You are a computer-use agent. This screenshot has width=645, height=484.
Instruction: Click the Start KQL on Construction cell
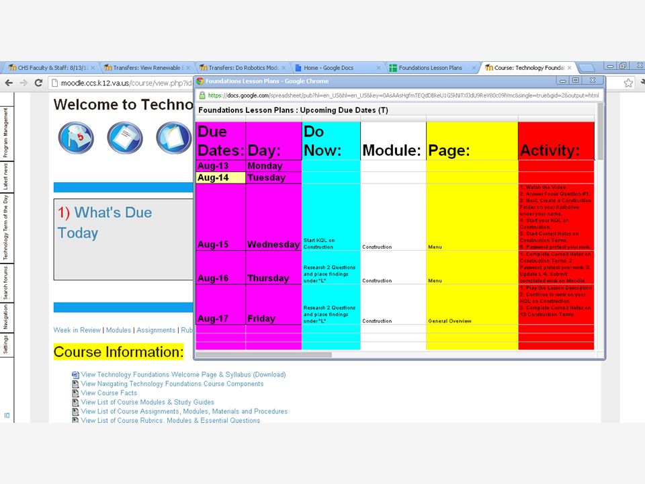(x=331, y=217)
